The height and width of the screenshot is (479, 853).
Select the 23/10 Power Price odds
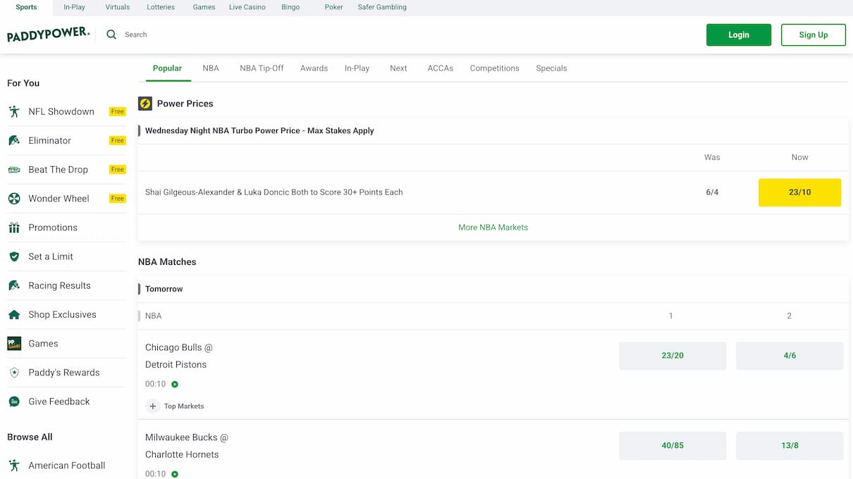(x=799, y=192)
